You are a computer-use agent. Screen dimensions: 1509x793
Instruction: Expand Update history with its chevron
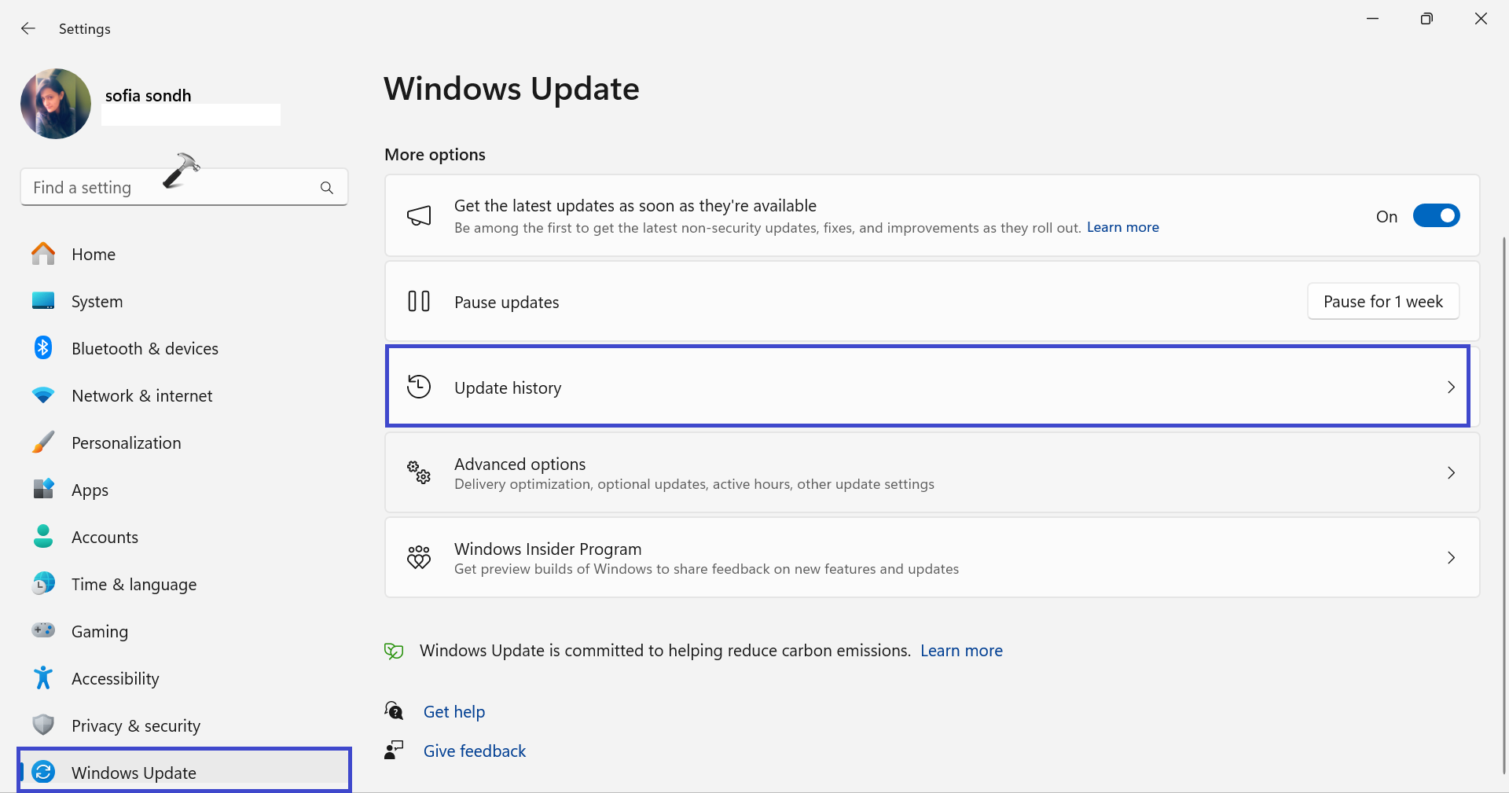(1451, 387)
